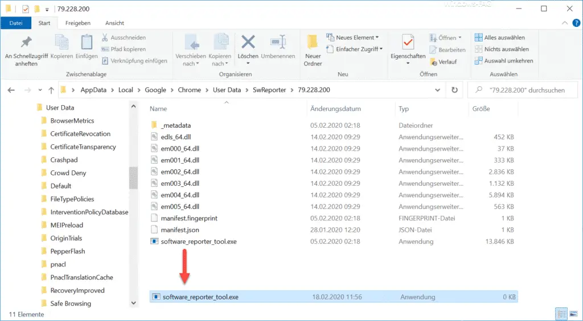Viewport: 583px width, 321px height.
Task: Switch to details view icon in status bar
Action: 561,313
